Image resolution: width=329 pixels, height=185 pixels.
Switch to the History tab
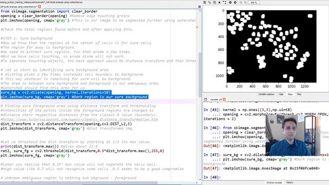tap(289, 183)
